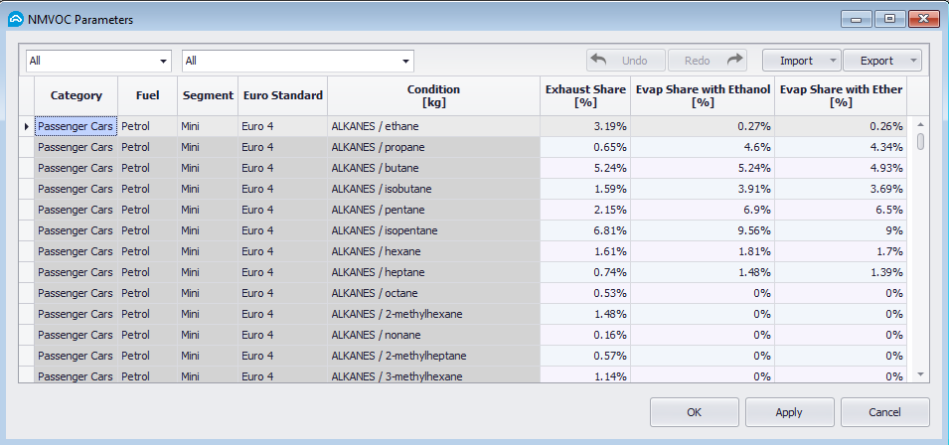Image resolution: width=949 pixels, height=445 pixels.
Task: Click the Euro 4 cell in the hexane row
Action: 282,251
